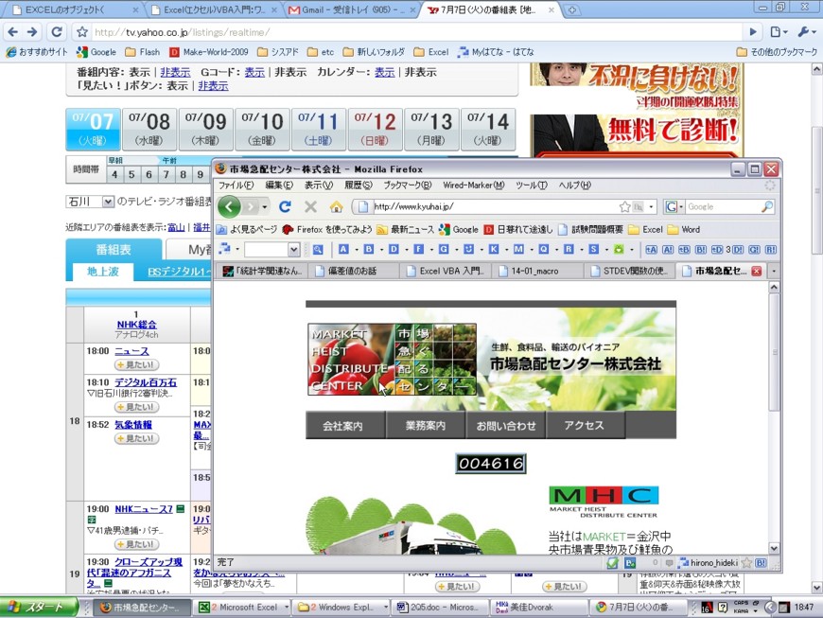Reload the page in Firefox

pos(285,206)
